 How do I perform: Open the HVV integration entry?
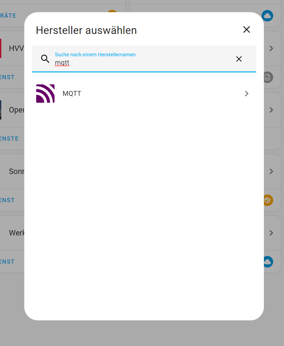16,48
